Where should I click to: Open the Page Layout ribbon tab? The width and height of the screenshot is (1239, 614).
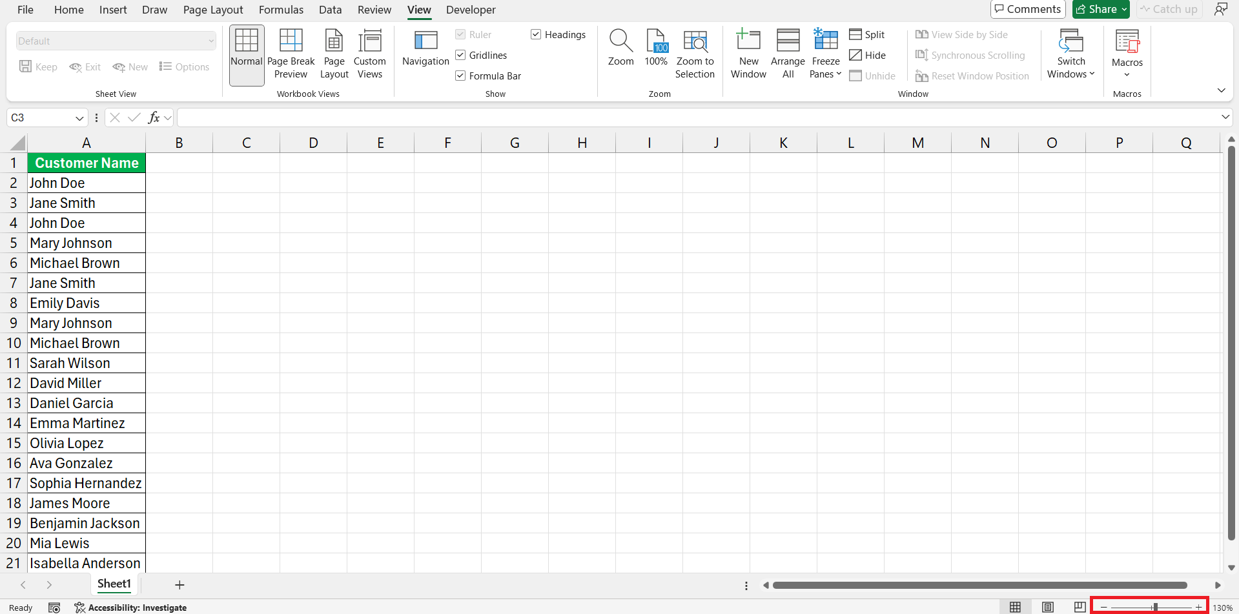tap(213, 10)
